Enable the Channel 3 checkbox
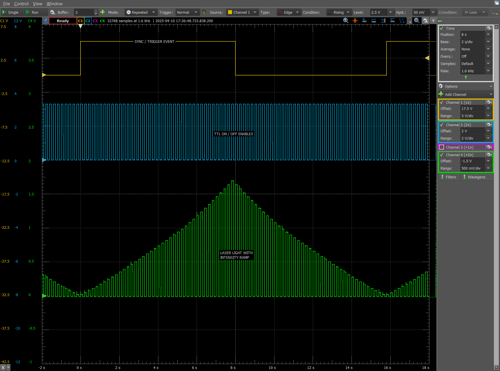 (442, 147)
